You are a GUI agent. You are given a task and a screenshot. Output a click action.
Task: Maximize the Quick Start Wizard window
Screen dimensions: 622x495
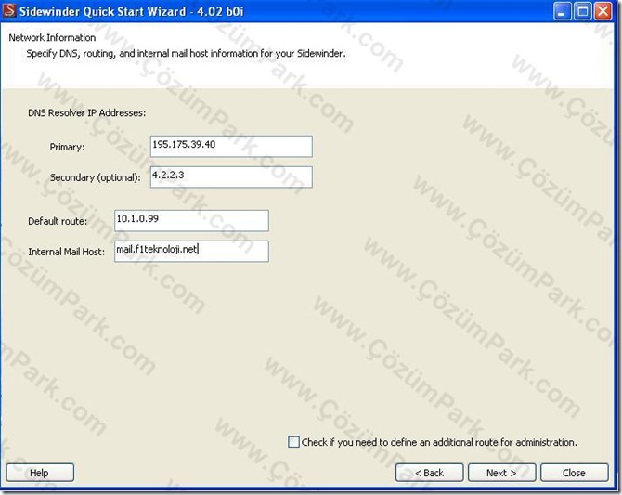point(582,11)
